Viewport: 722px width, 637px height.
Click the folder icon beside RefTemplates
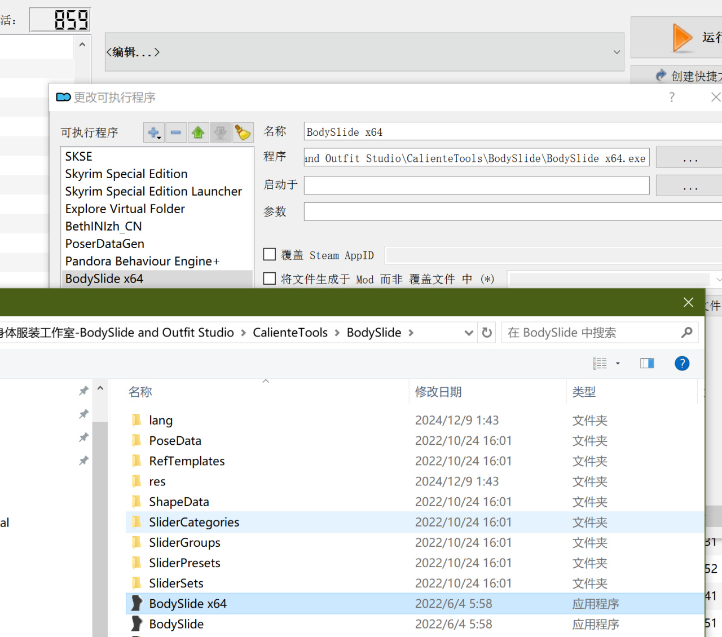(x=137, y=461)
